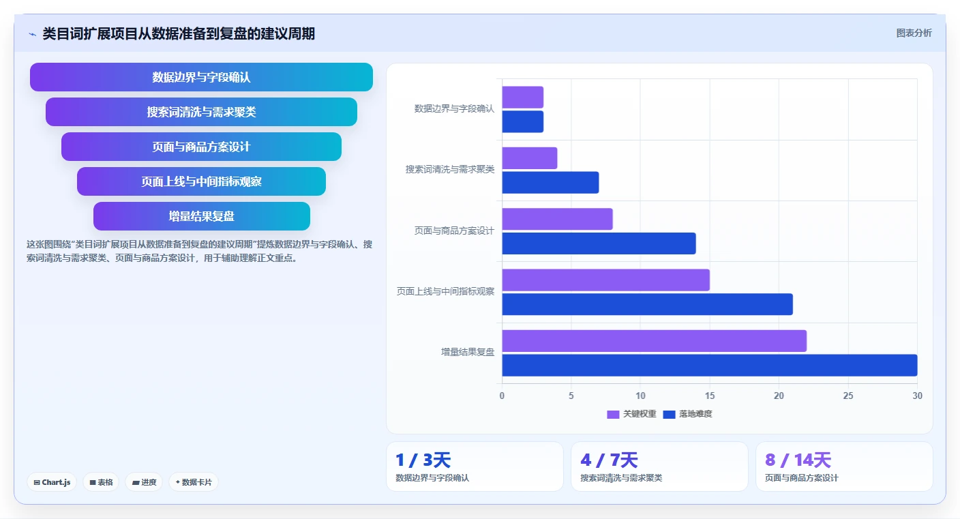Select the 搜索词清洗与需求聚类 funnel stage
The image size is (960, 519).
pos(201,112)
